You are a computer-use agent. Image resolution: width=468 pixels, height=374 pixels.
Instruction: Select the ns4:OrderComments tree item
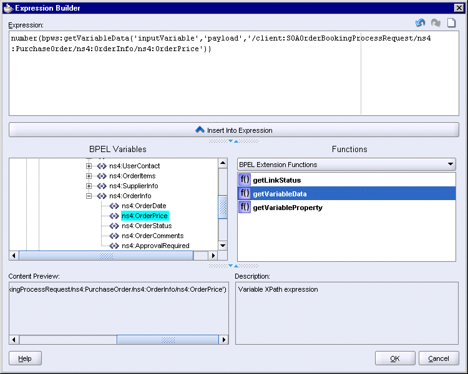tap(152, 236)
